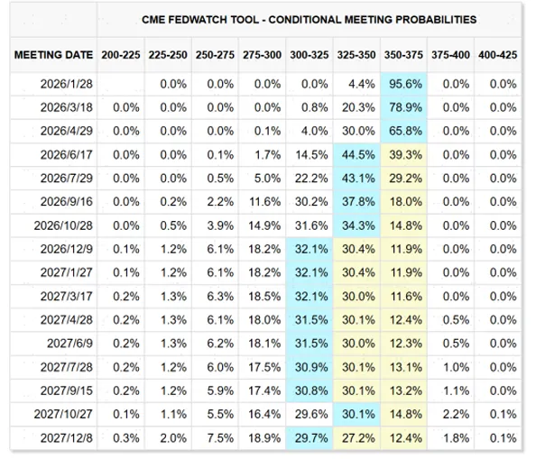Select the 37.8% cell for 2026/9/16
This screenshot has height=459, width=536.
point(356,202)
